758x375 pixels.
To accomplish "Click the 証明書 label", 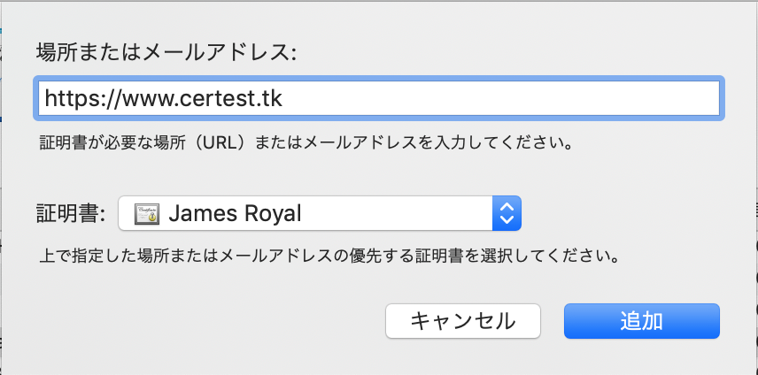I will pos(70,213).
